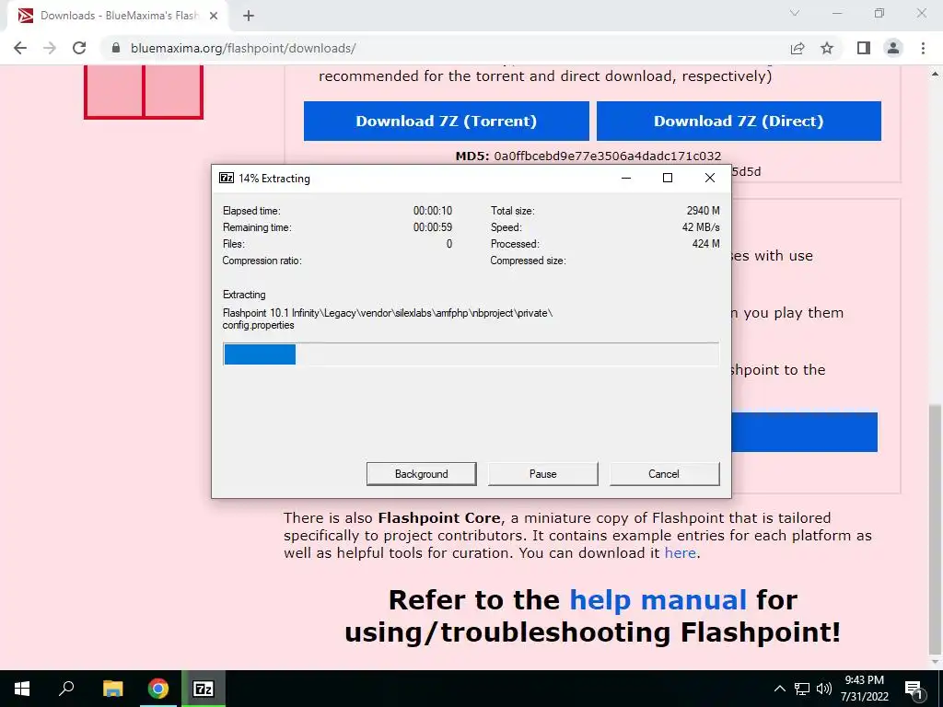This screenshot has width=943, height=707.
Task: Click the Background button in the 7-Zip dialog
Action: click(x=421, y=474)
